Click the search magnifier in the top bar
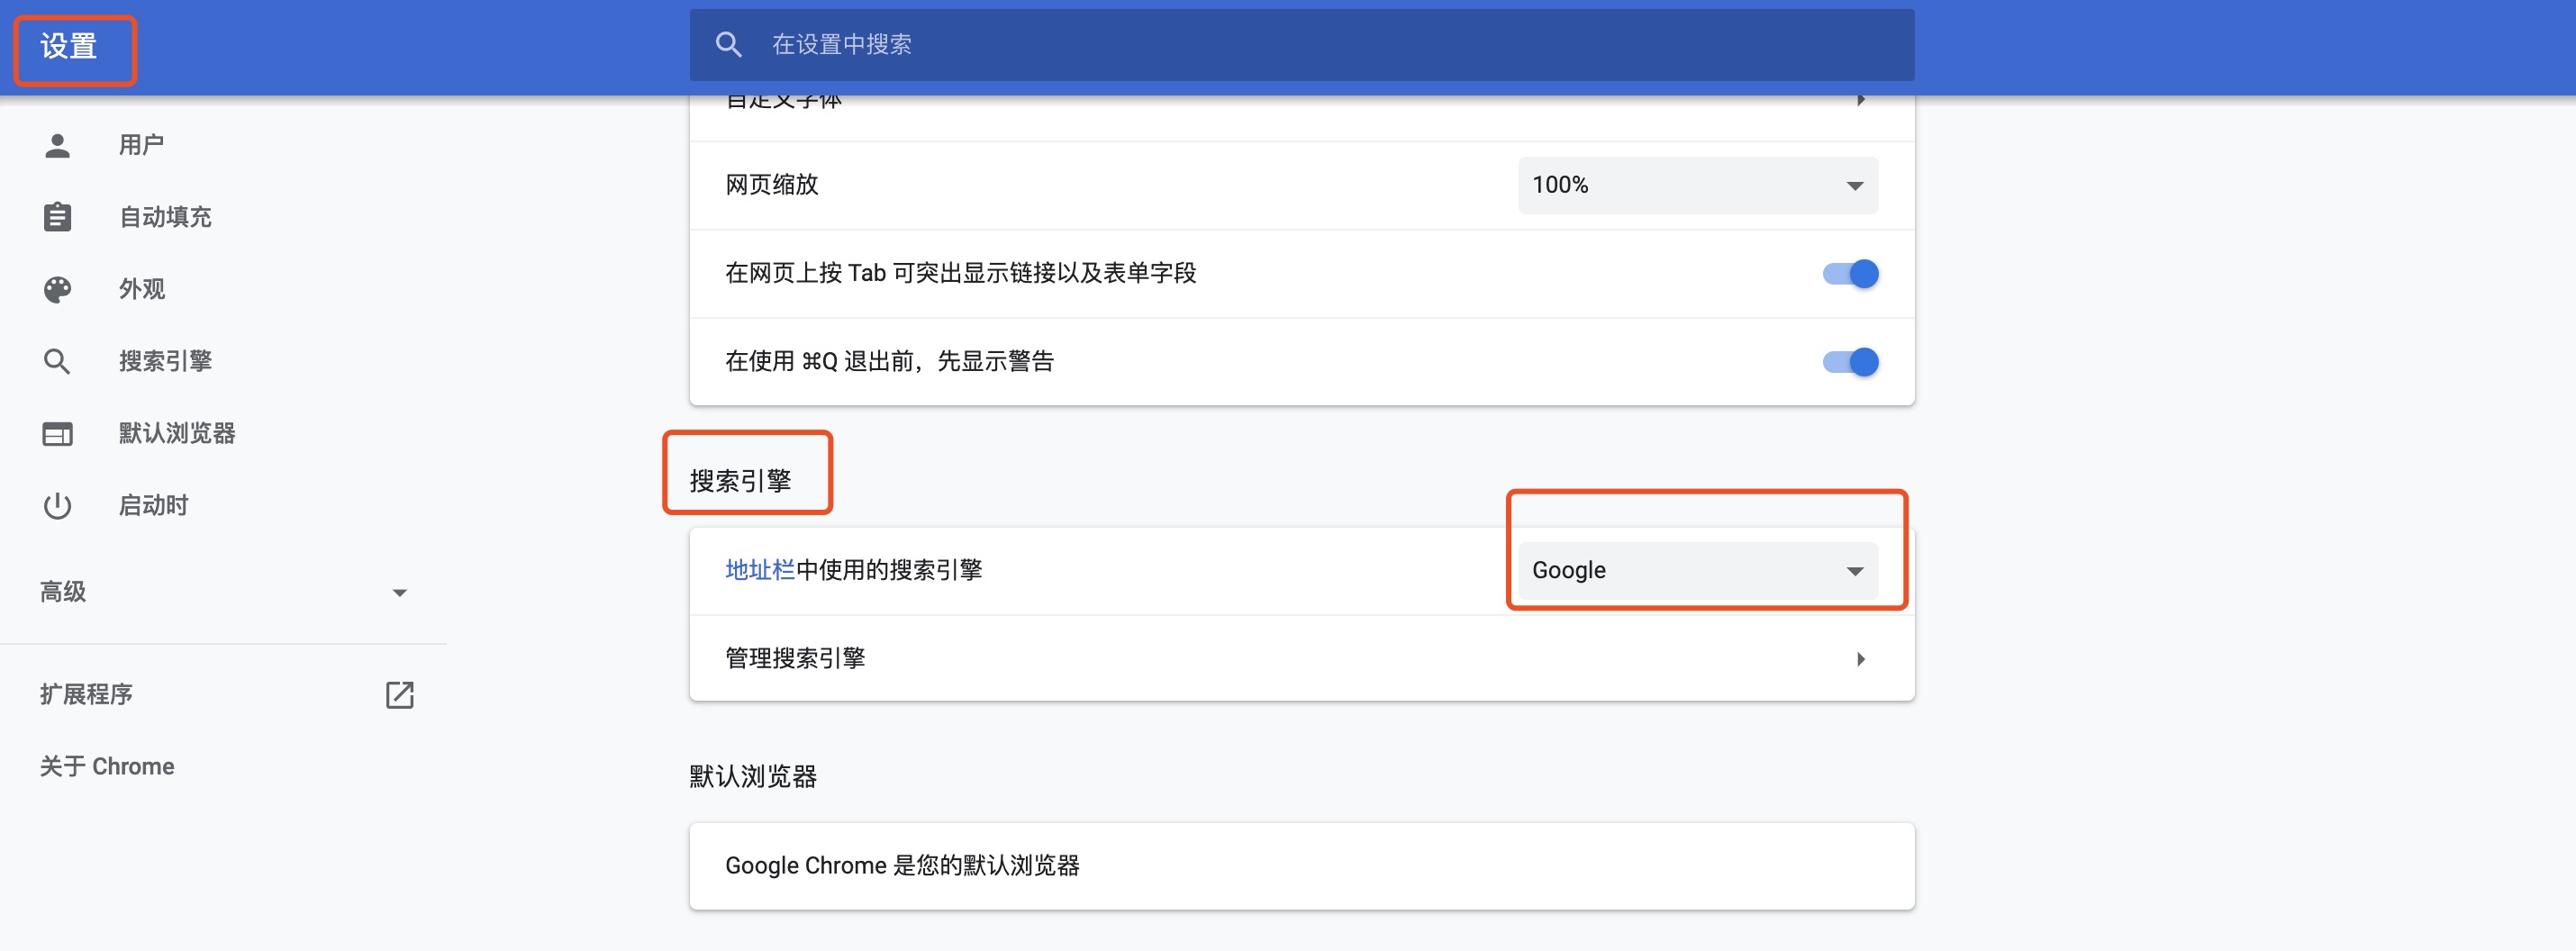This screenshot has width=2576, height=951. (727, 44)
